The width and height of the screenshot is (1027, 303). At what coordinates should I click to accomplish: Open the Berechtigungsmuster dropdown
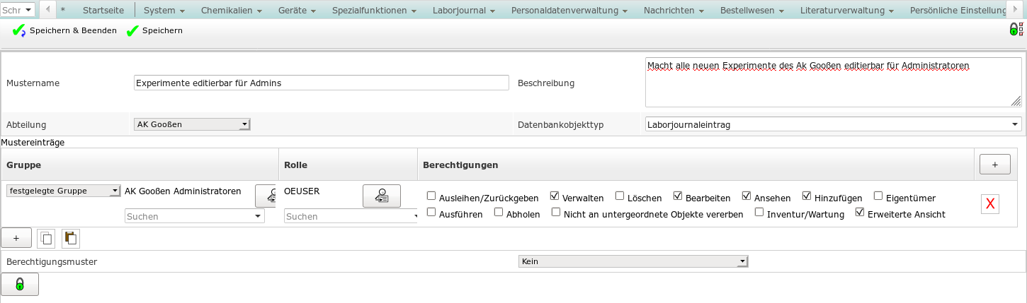632,261
